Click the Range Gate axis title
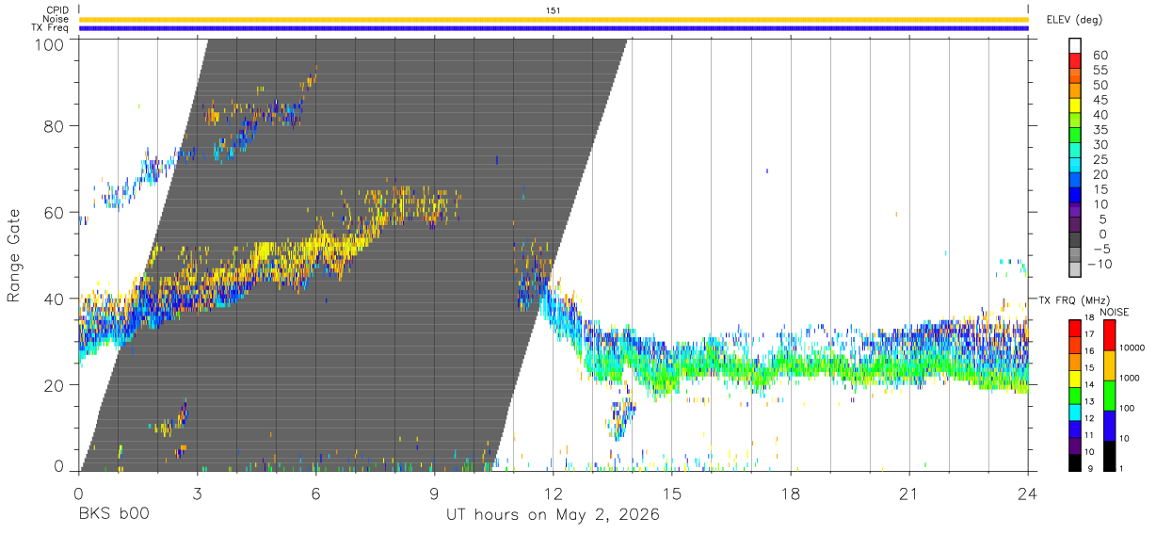 click(14, 255)
